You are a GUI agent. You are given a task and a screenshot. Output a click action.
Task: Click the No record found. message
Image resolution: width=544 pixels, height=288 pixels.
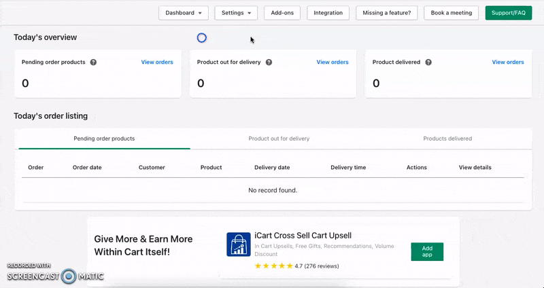pos(273,190)
